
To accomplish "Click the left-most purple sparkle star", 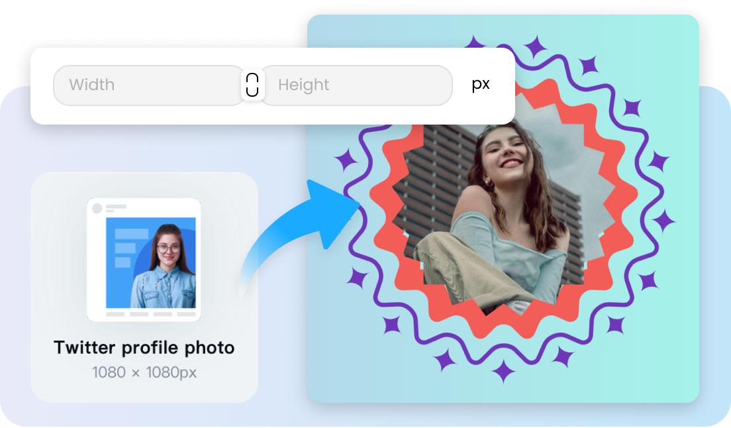I will [344, 160].
